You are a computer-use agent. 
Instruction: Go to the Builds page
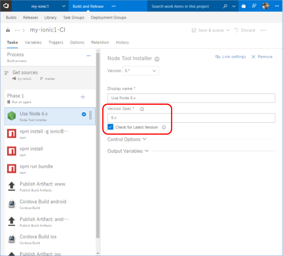click(x=11, y=17)
